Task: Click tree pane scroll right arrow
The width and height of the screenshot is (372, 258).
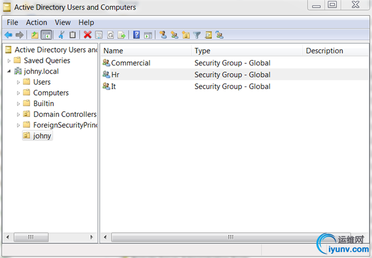Action: [92, 237]
